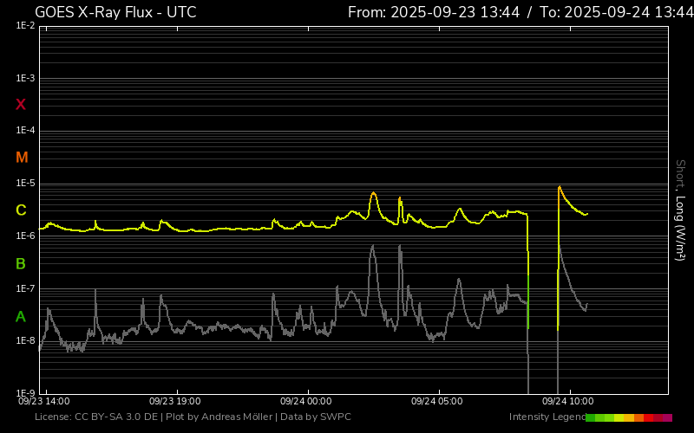Click the Intensity Legend color bar
694x433 pixels.
click(629, 417)
